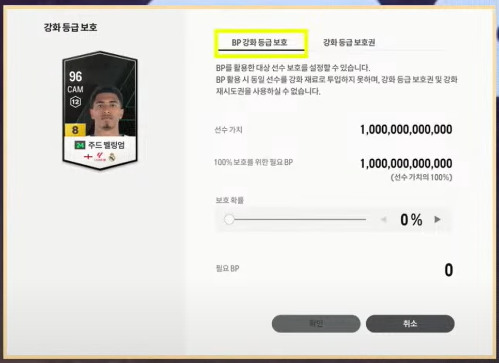This screenshot has width=499, height=363.
Task: Switch to the 강화 등급 보호권 tab
Action: (x=349, y=42)
